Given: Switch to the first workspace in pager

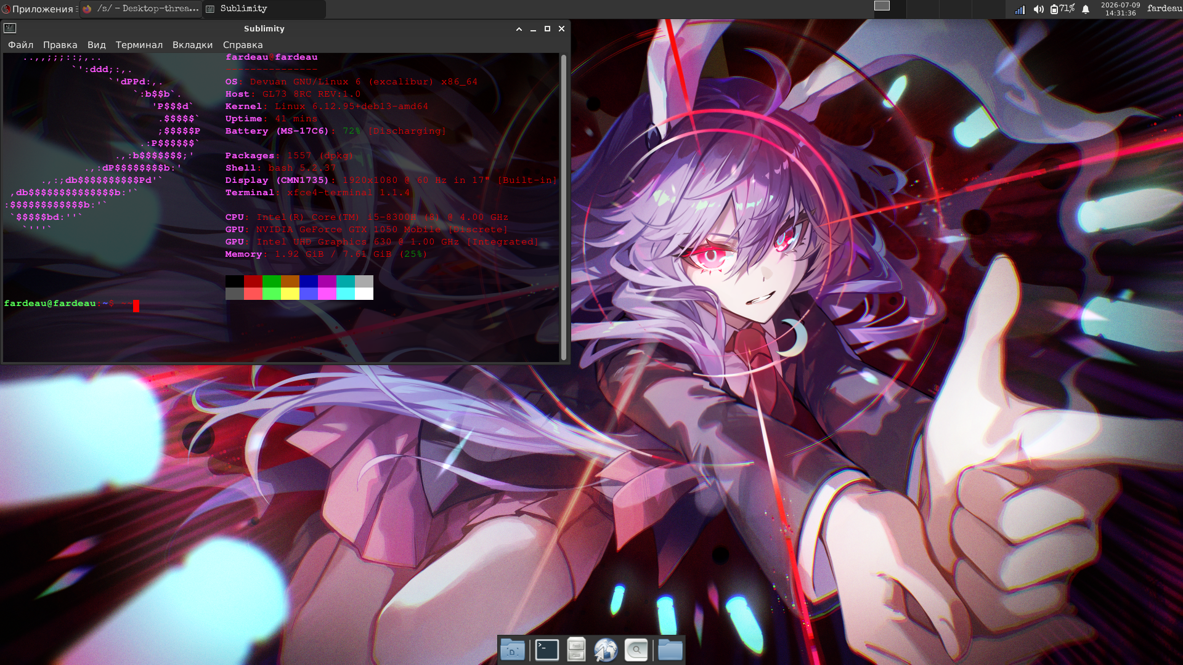Looking at the screenshot, I should pos(890,9).
